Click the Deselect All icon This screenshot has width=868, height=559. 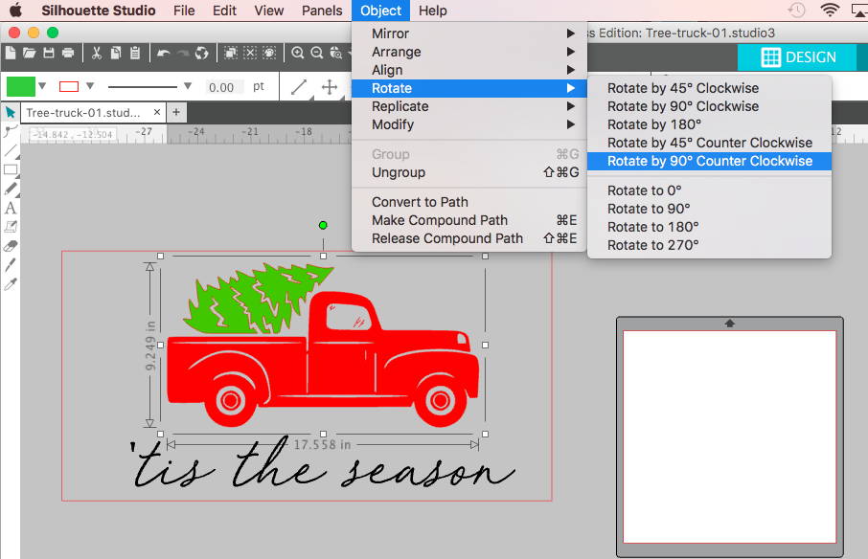[x=250, y=53]
